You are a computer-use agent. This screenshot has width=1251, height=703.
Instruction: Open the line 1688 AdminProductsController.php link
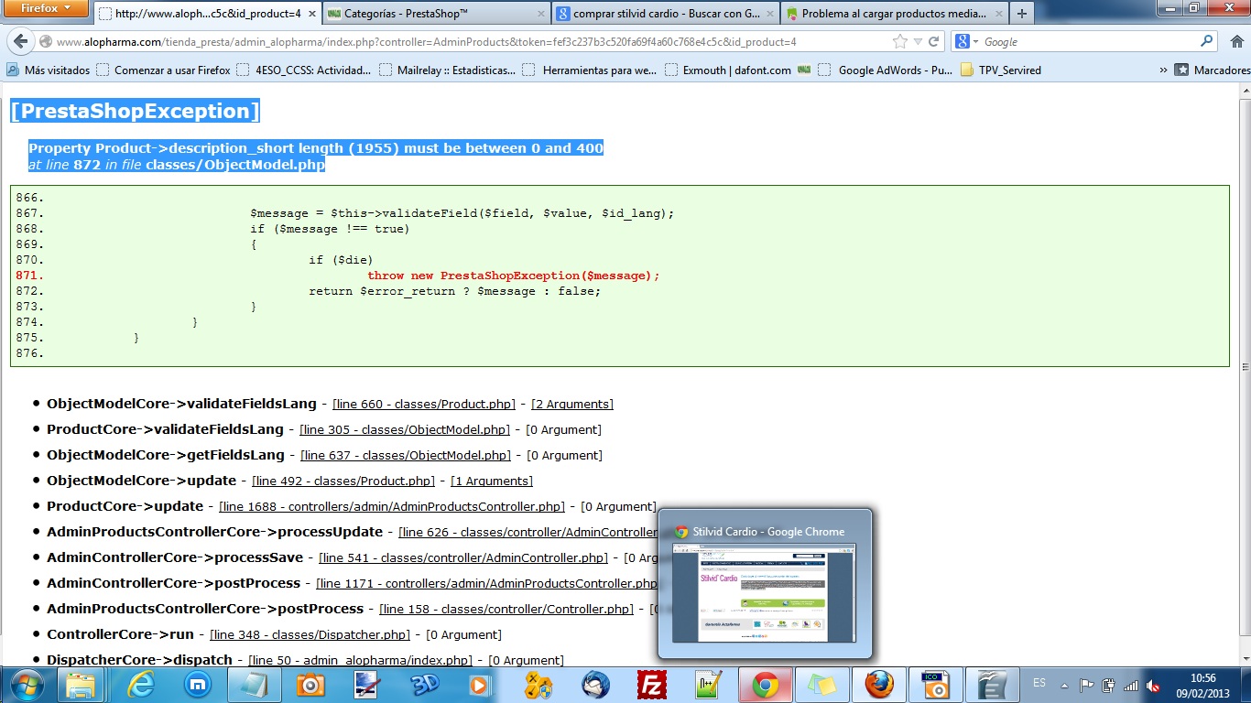pos(392,506)
